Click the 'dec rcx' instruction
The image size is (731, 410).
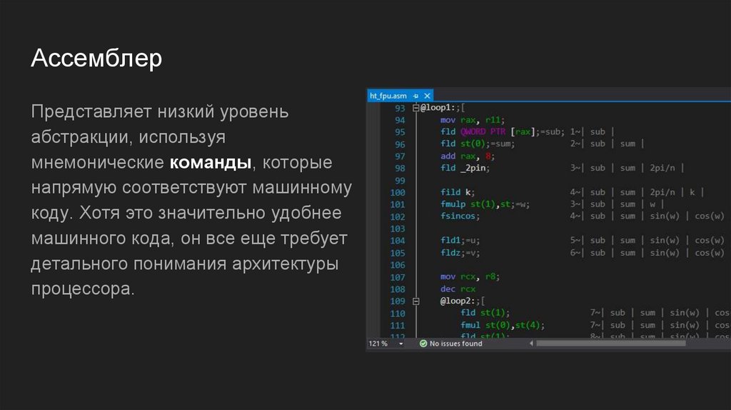coord(458,289)
